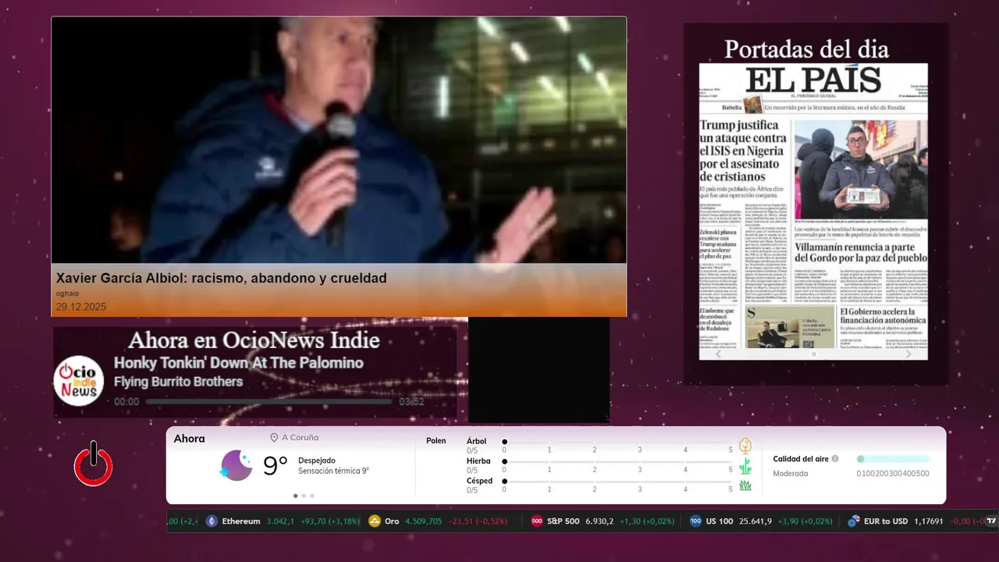The height and width of the screenshot is (562, 999).
Task: Click the Ethereum coin icon in ticker
Action: 212,521
